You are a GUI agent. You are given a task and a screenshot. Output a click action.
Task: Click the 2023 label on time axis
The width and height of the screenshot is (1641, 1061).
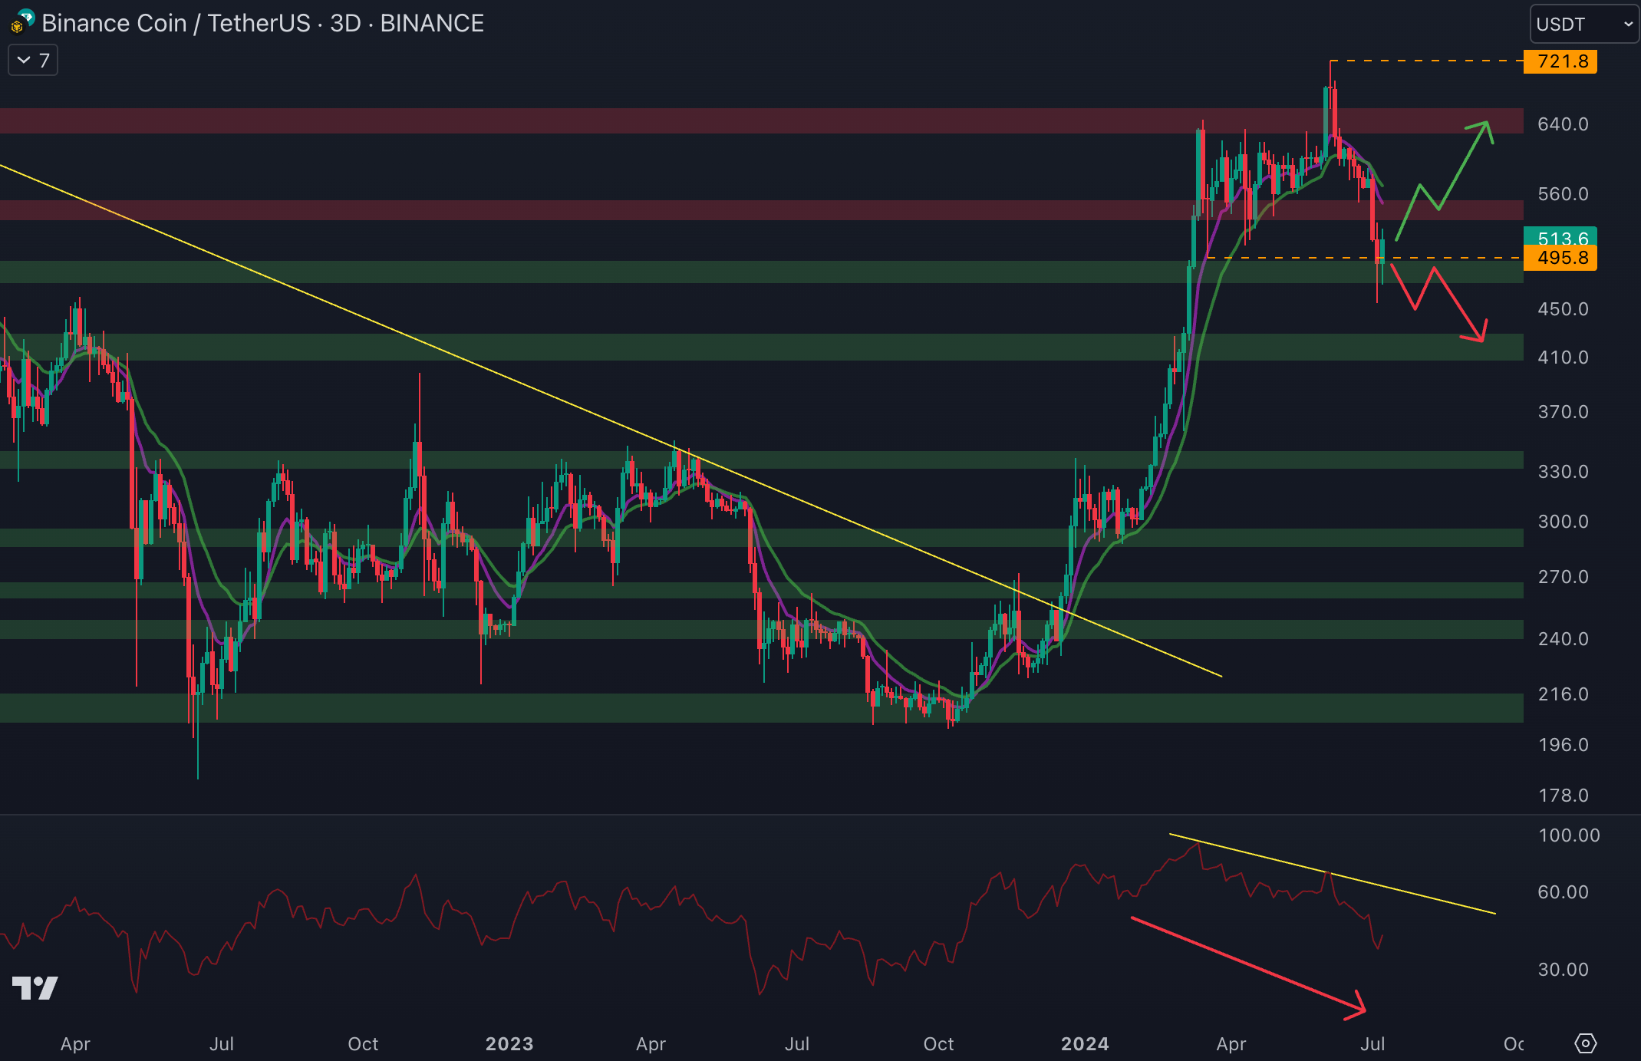(509, 1043)
